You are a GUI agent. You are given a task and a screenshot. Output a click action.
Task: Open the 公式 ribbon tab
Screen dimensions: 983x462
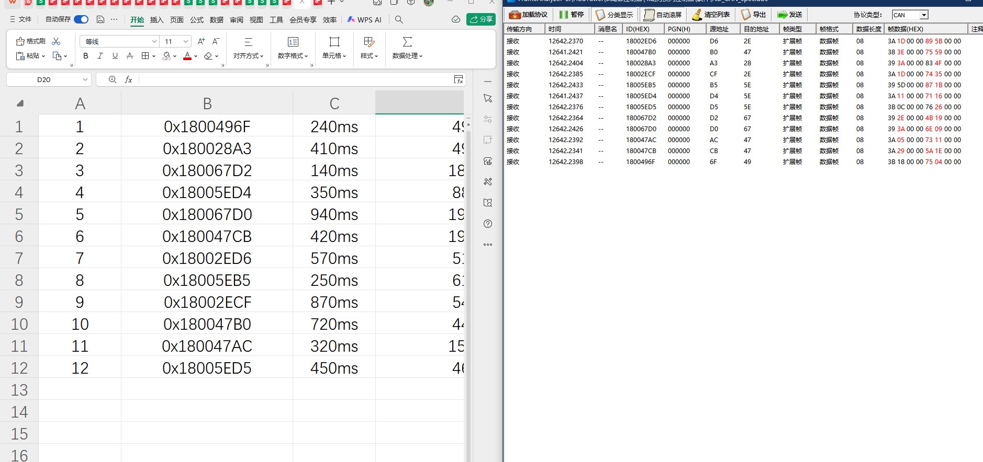tap(197, 20)
